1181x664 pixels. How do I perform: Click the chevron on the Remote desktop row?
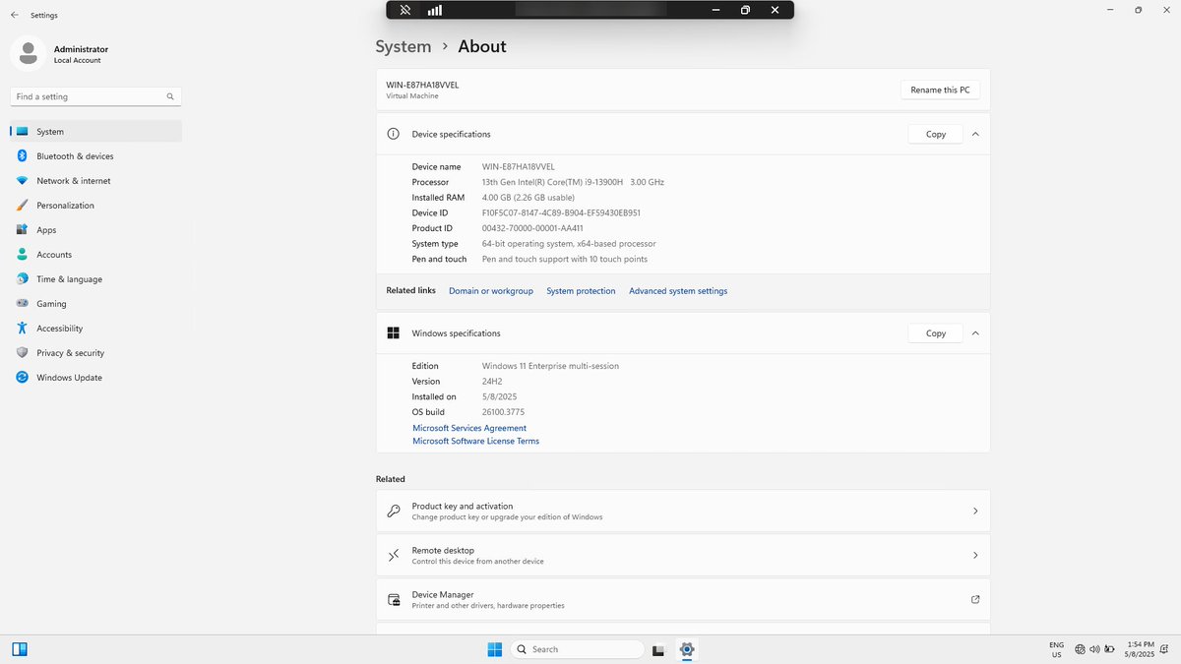975,555
